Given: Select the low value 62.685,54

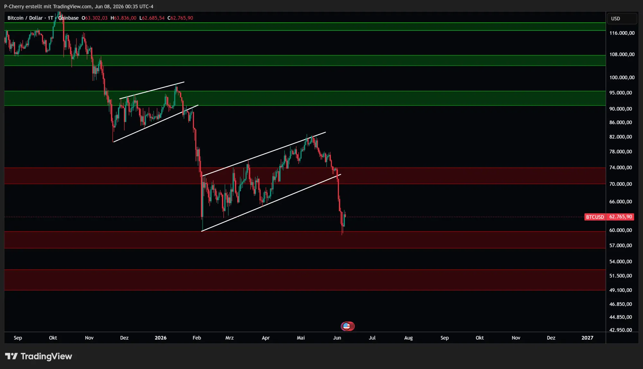Looking at the screenshot, I should pyautogui.click(x=153, y=18).
